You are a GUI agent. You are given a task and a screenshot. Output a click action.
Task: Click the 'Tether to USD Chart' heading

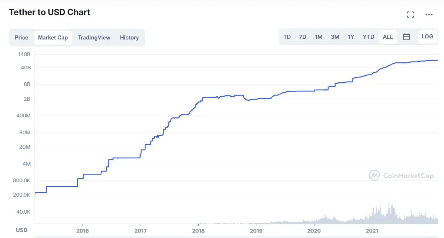(50, 12)
